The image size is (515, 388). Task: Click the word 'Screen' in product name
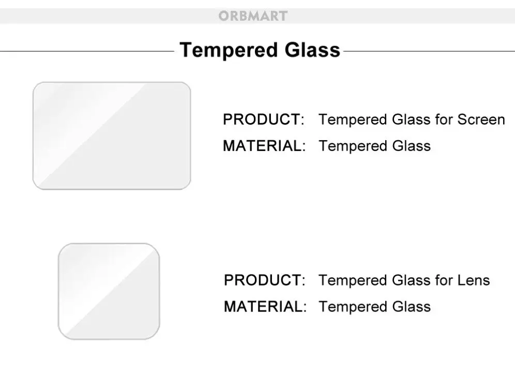[x=481, y=120]
